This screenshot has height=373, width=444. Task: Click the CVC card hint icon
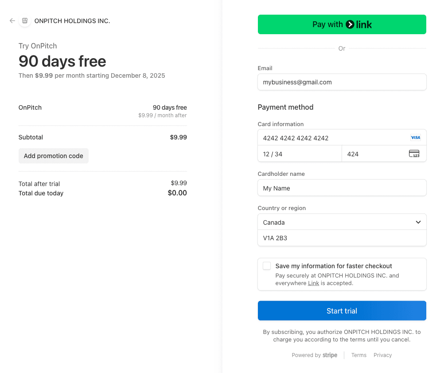pos(414,154)
